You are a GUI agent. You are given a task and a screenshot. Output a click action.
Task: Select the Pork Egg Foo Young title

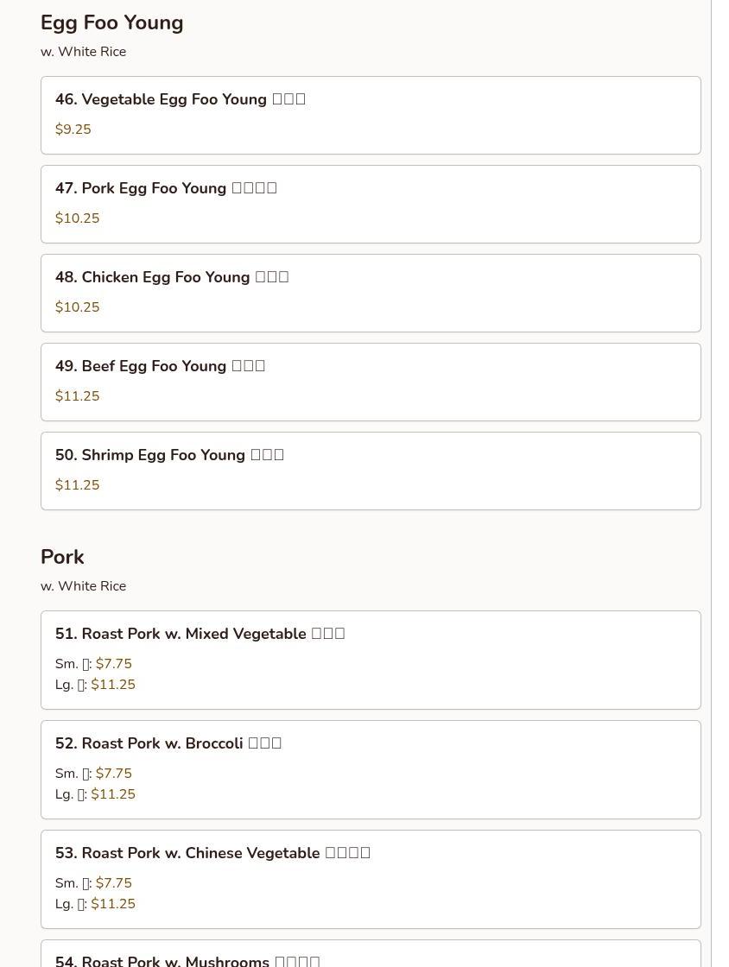tap(166, 188)
